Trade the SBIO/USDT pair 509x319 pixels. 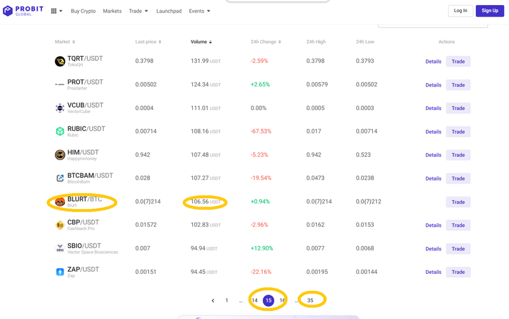[458, 248]
